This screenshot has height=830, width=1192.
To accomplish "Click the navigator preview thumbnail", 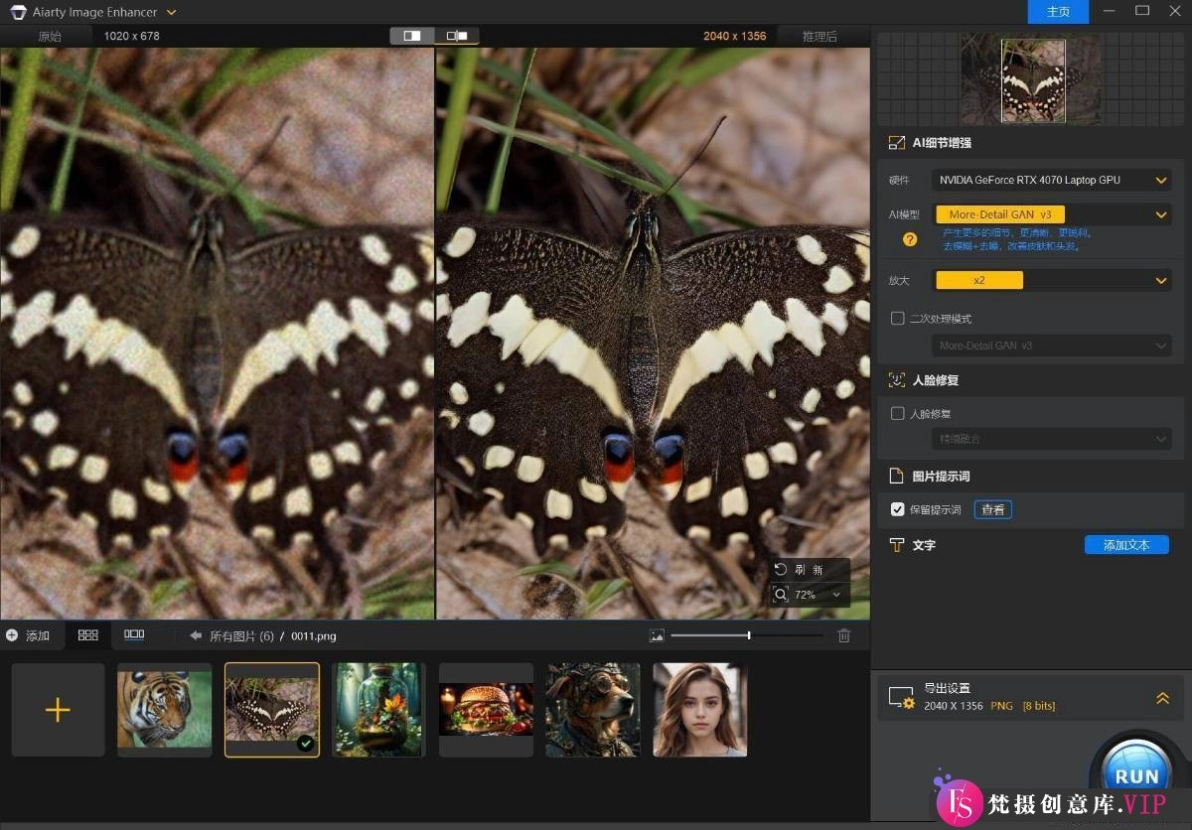I will click(1033, 80).
